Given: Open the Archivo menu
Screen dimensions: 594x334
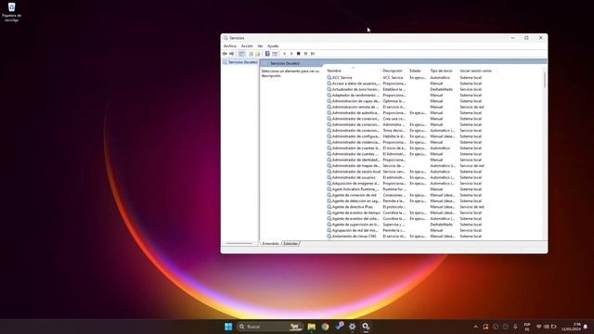Looking at the screenshot, I should (x=230, y=45).
